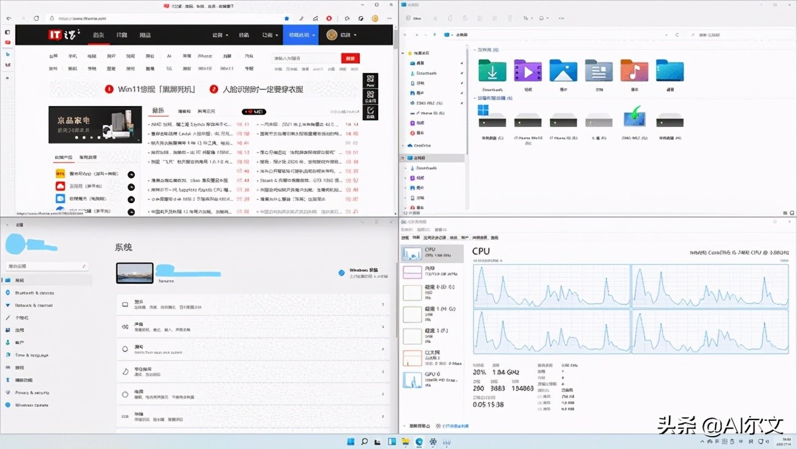The image size is (797, 449).
Task: Open the Start menu from the taskbar
Action: point(350,441)
